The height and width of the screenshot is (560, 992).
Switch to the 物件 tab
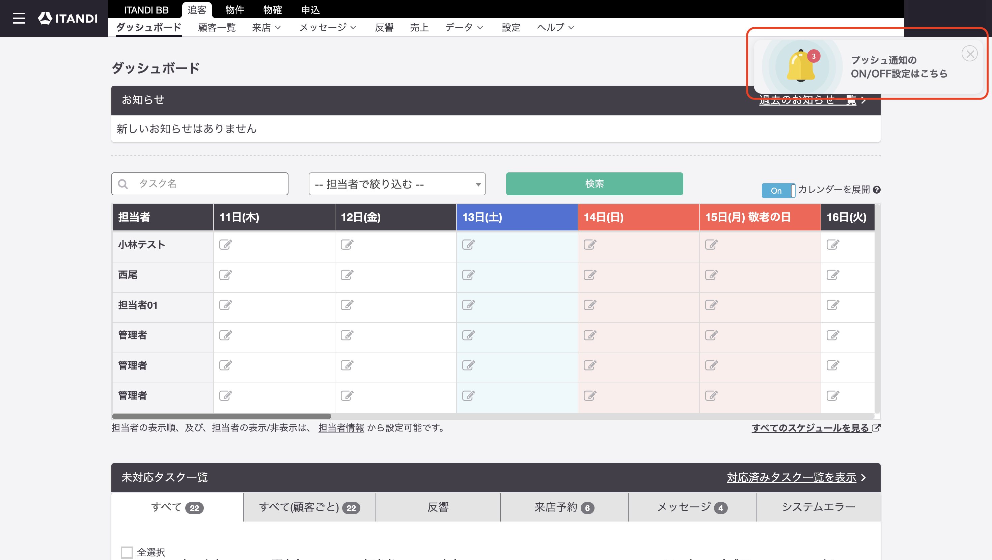point(235,10)
